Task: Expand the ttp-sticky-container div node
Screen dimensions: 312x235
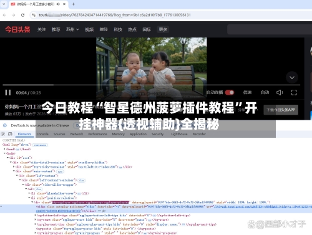Action: [x=14, y=166]
